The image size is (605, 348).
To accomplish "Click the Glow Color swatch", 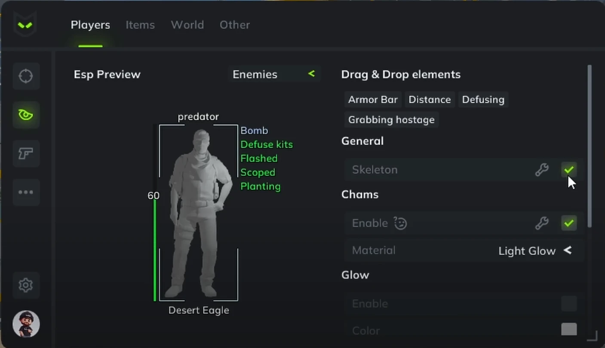I will [569, 330].
